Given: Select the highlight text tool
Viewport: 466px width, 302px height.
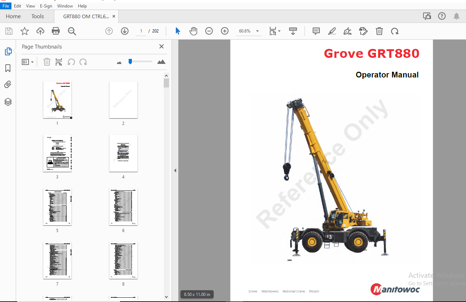Looking at the screenshot, I should click(332, 31).
